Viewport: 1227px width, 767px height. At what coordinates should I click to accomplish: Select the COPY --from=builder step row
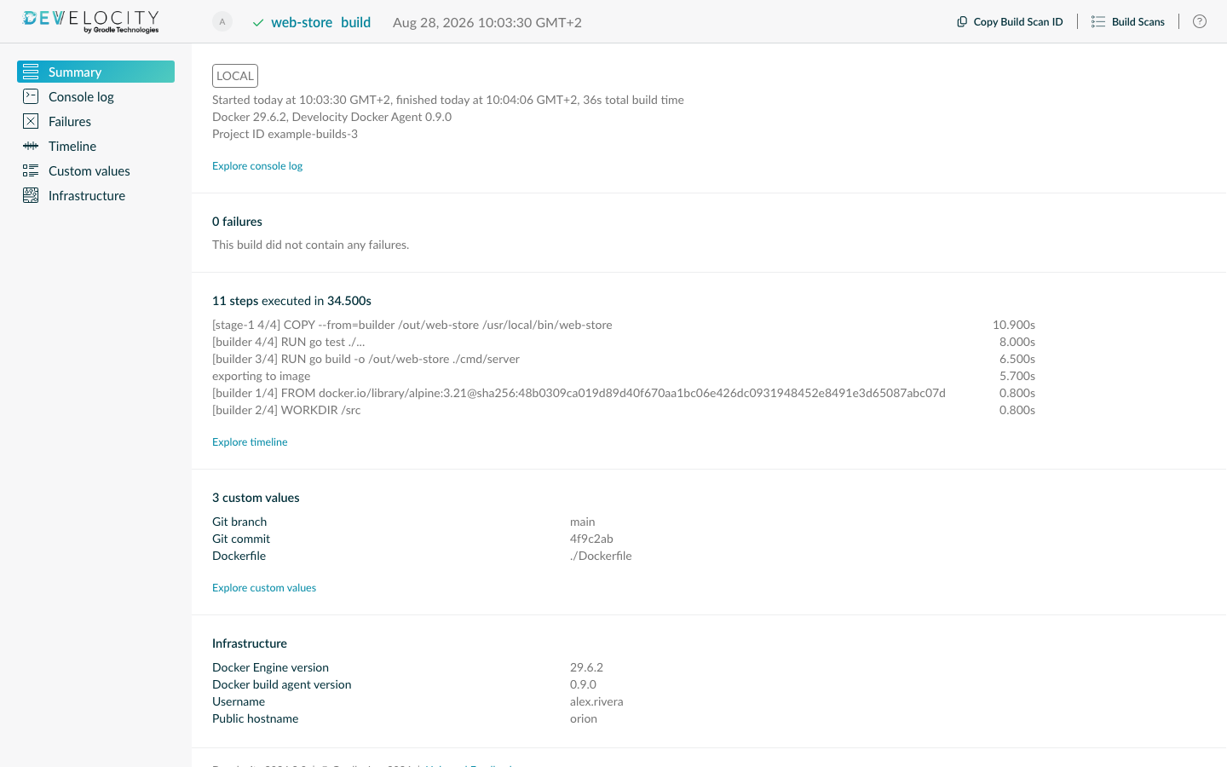tap(624, 325)
